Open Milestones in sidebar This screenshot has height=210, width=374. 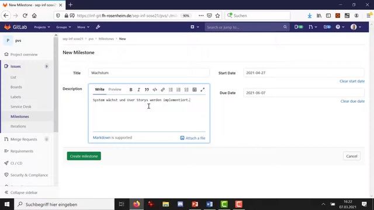(x=20, y=117)
